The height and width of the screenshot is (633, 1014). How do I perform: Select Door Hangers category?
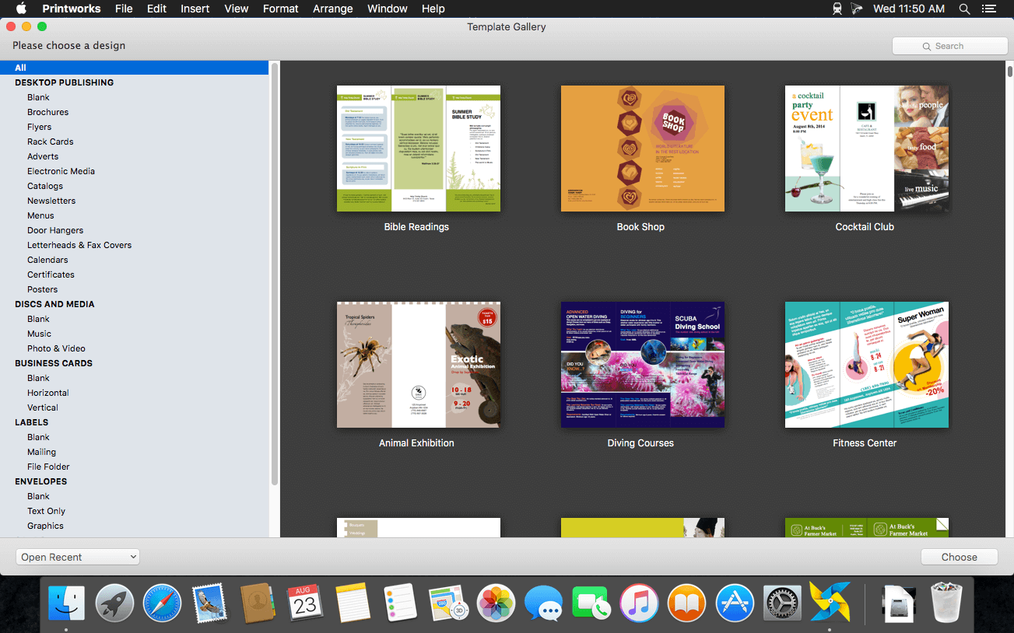click(55, 230)
